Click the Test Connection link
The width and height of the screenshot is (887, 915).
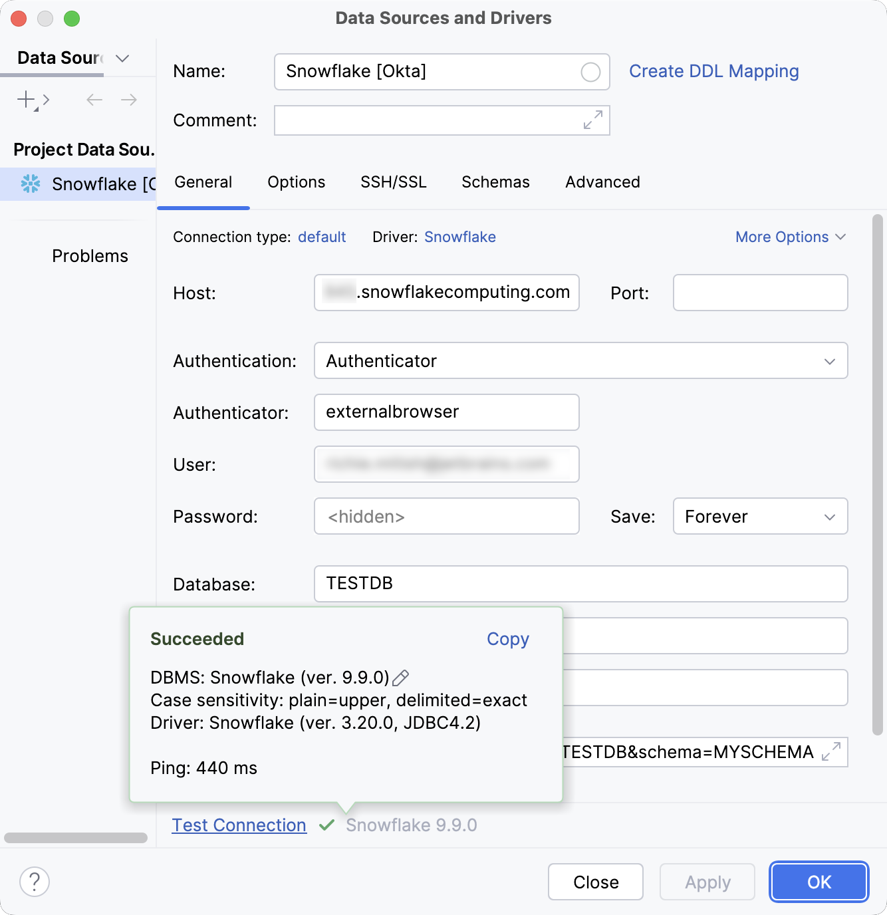pos(239,825)
